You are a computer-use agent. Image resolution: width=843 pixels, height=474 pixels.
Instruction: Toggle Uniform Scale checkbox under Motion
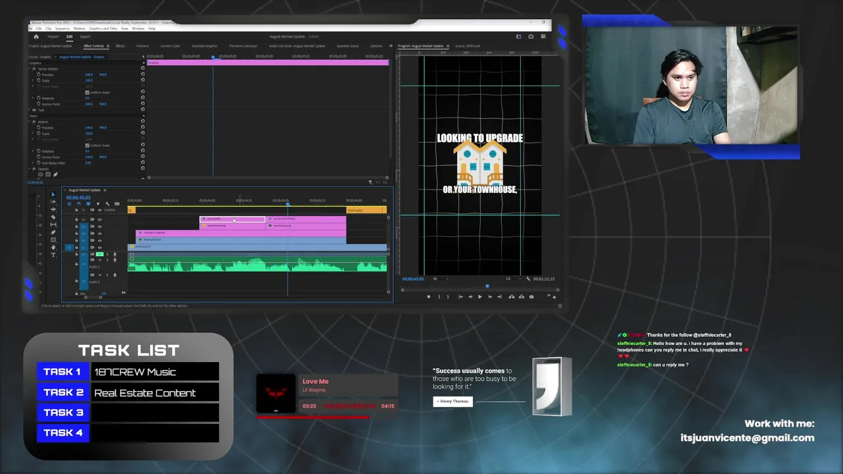coord(87,145)
